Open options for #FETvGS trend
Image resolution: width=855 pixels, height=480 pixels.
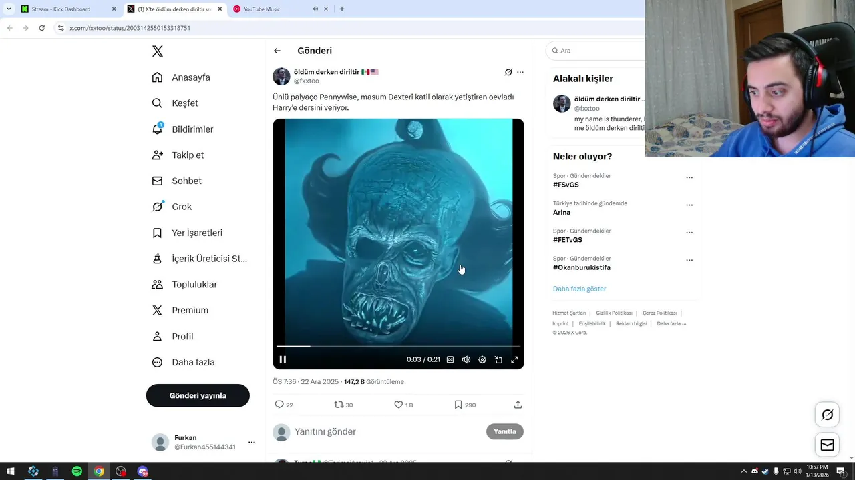[x=689, y=233]
